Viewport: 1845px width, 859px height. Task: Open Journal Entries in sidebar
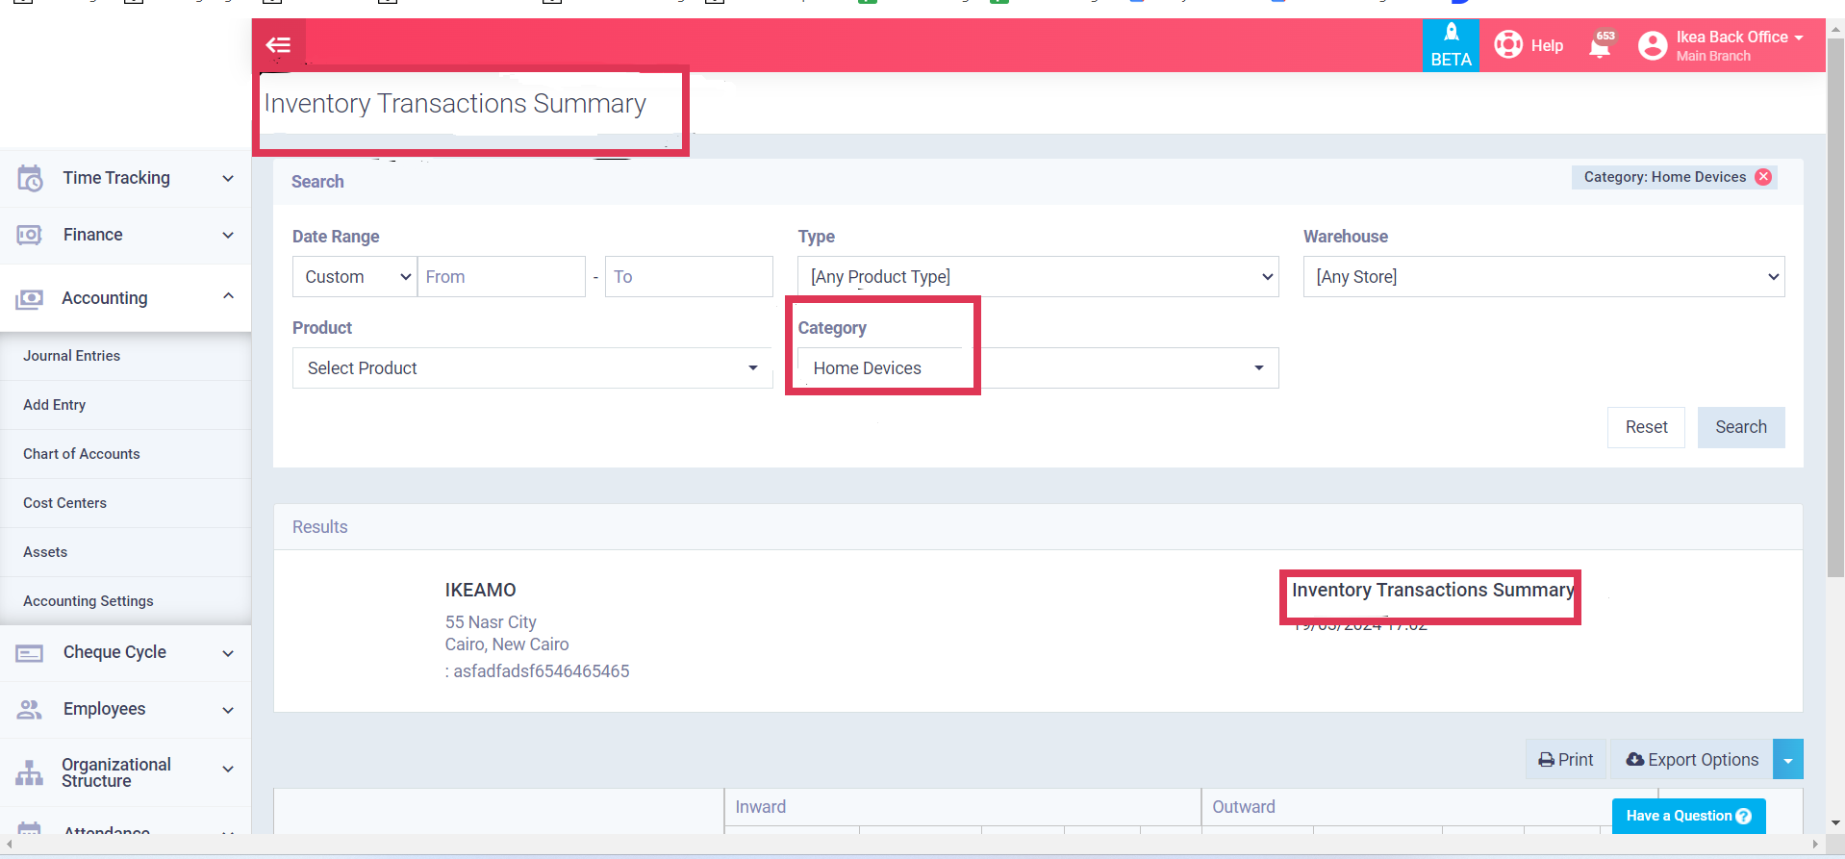[72, 356]
